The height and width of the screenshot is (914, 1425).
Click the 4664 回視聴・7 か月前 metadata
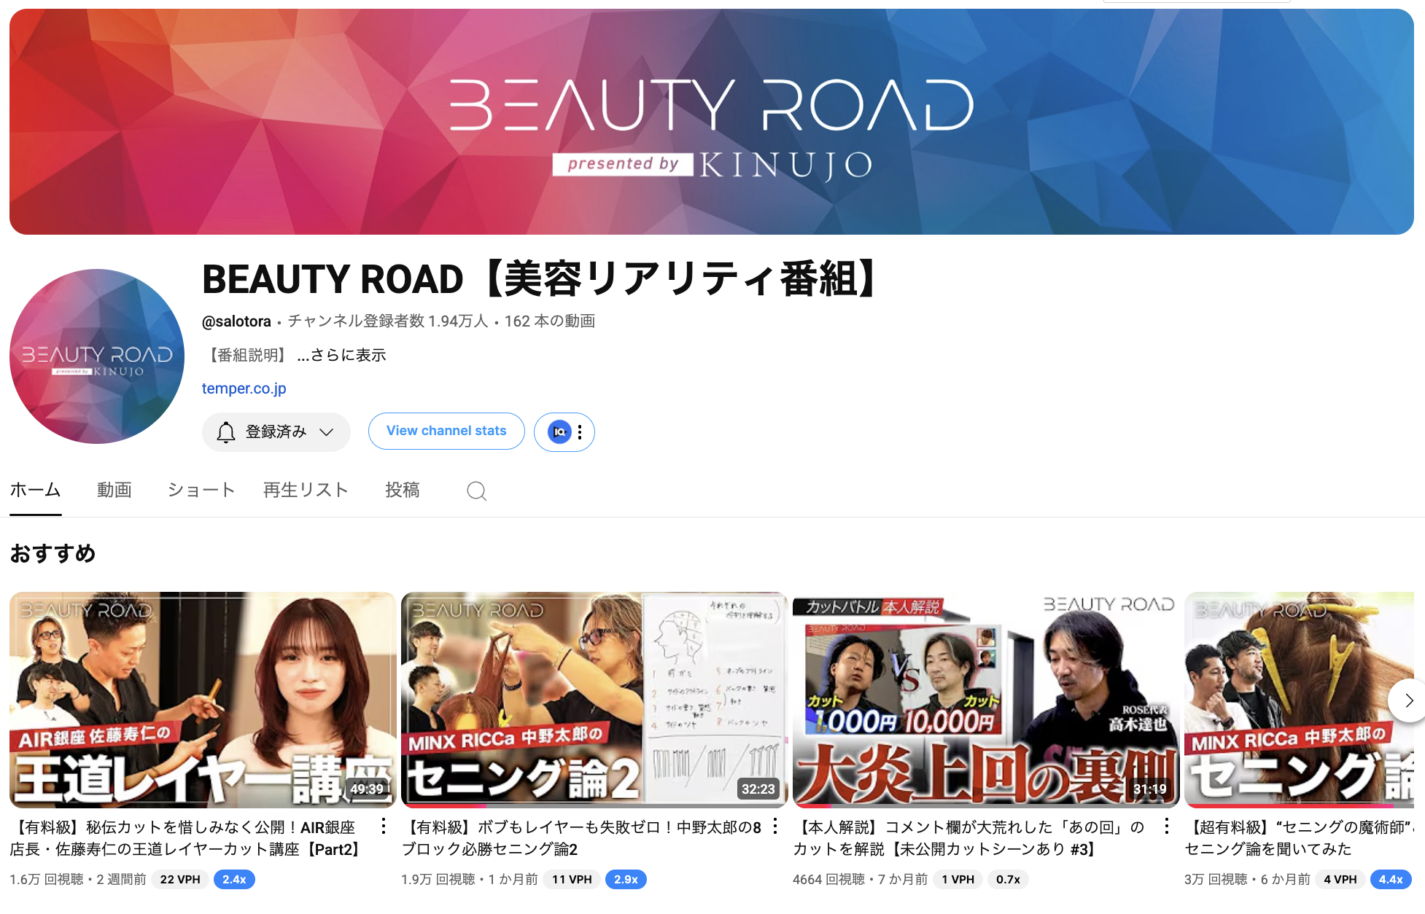(861, 880)
